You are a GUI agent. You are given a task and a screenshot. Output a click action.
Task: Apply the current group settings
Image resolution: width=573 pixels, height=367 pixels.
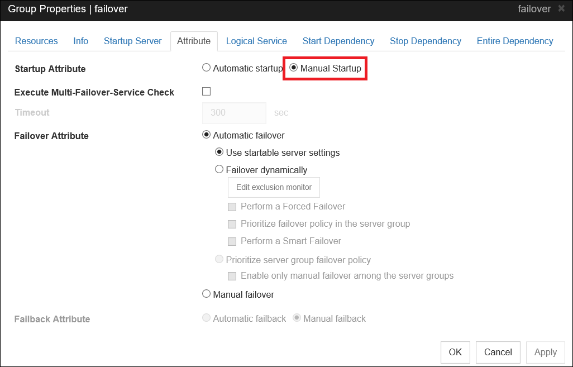point(545,352)
